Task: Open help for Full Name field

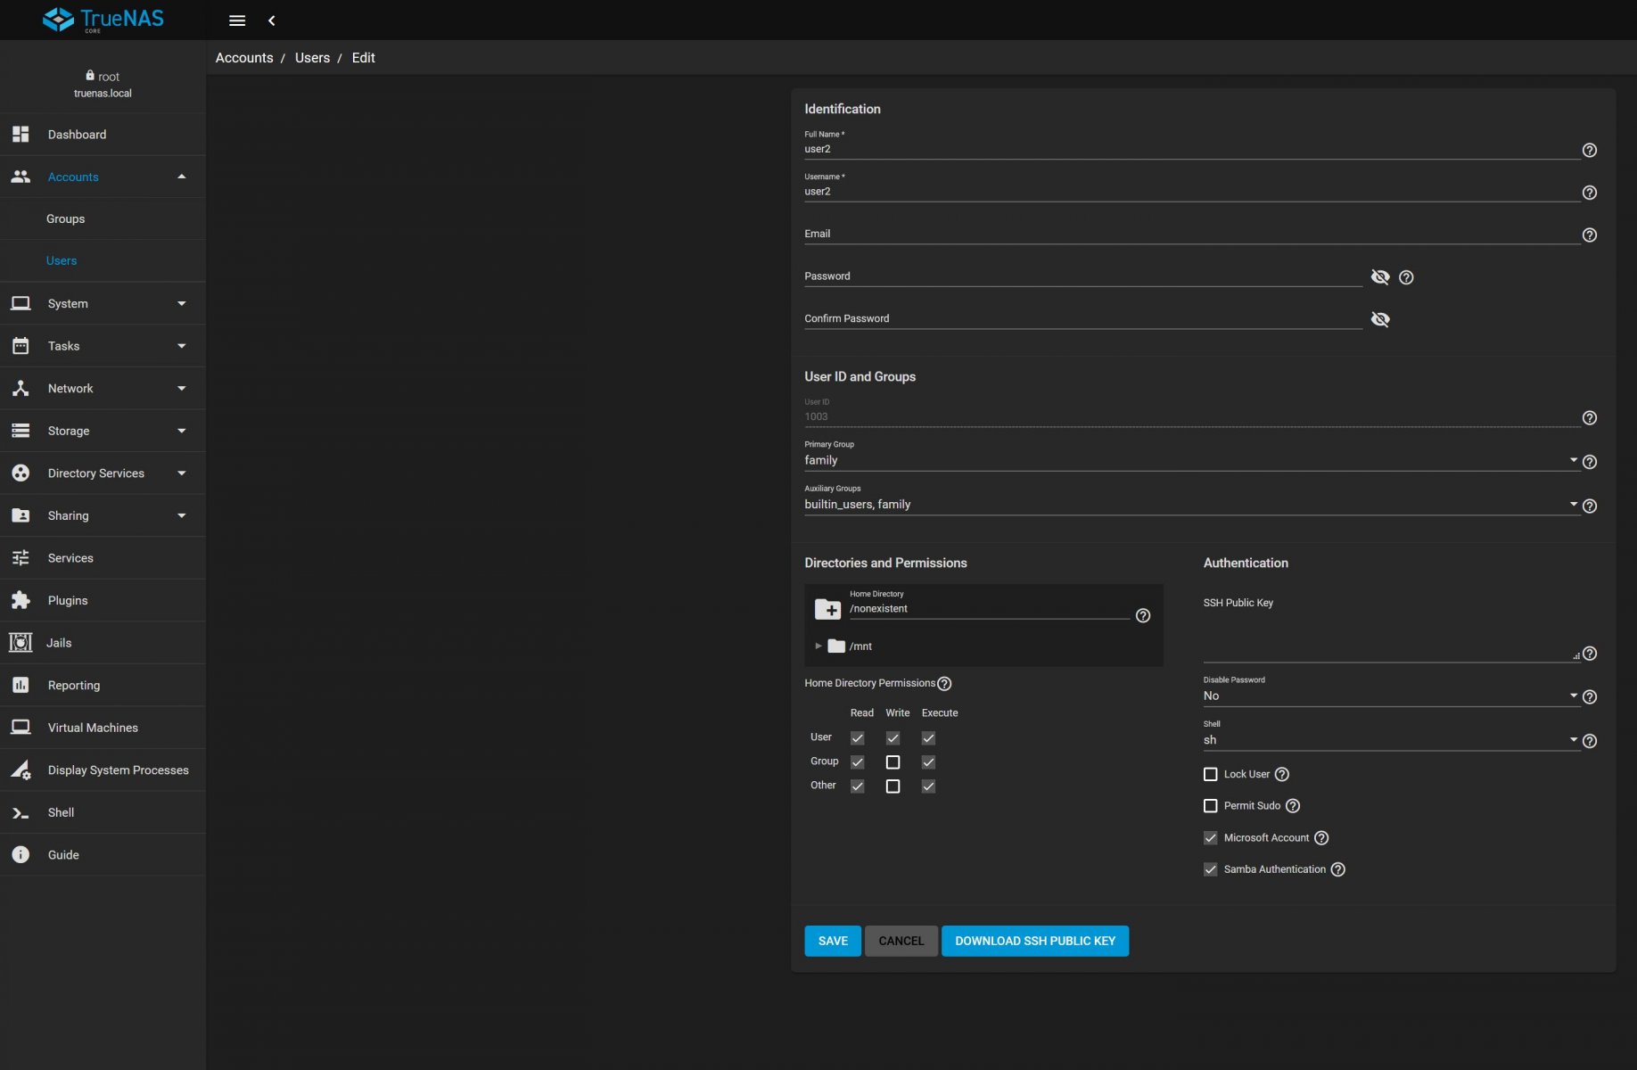Action: tap(1589, 151)
